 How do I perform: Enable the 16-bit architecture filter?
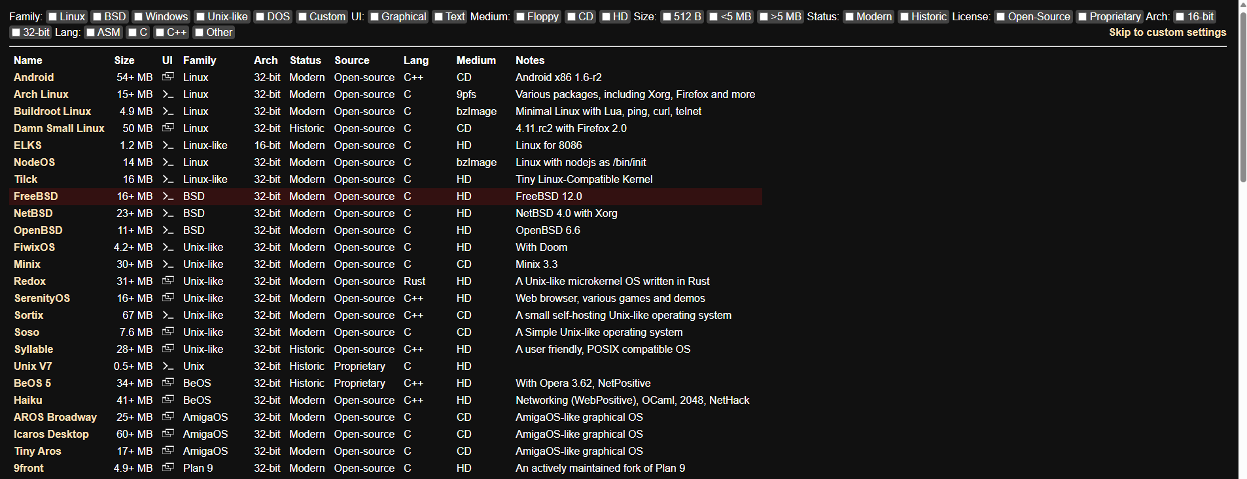(1180, 17)
